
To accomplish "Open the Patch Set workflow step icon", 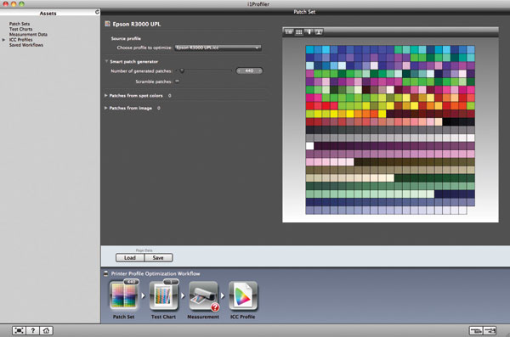I will pyautogui.click(x=123, y=295).
